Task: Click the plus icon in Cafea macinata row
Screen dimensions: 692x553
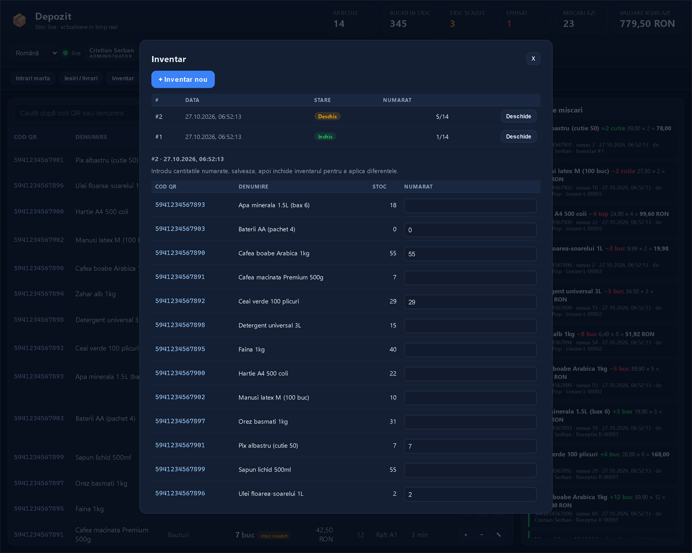Action: (465, 535)
